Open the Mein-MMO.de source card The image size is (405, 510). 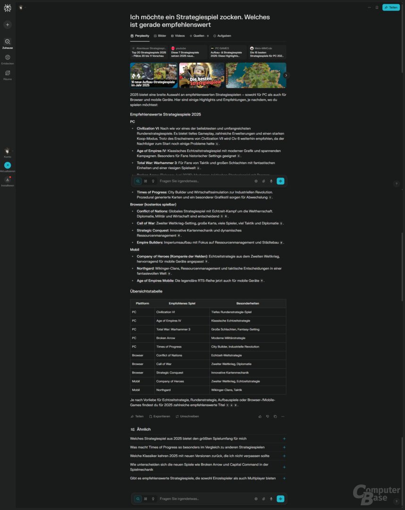pyautogui.click(x=267, y=52)
